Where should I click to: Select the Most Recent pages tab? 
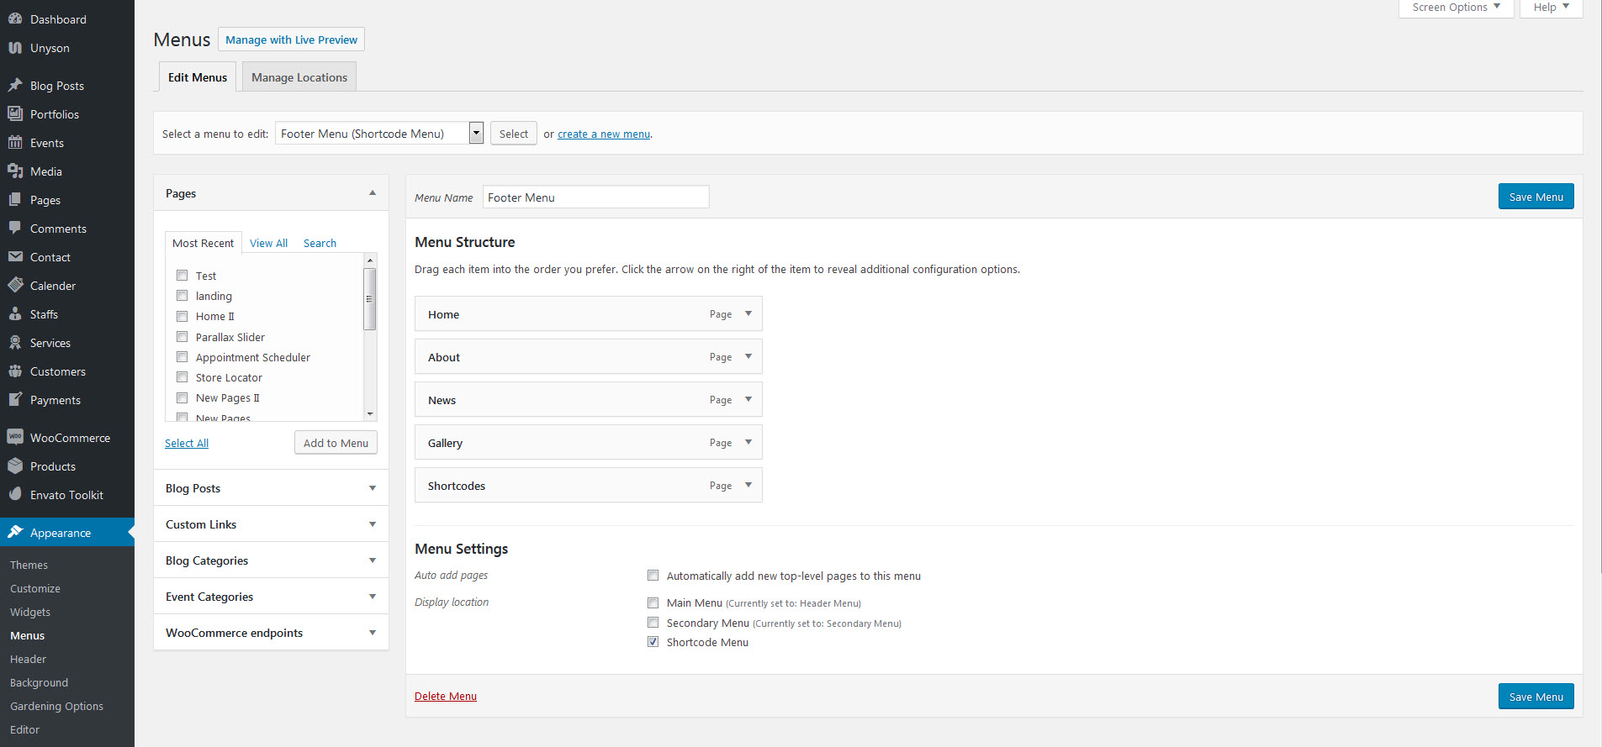click(x=203, y=243)
